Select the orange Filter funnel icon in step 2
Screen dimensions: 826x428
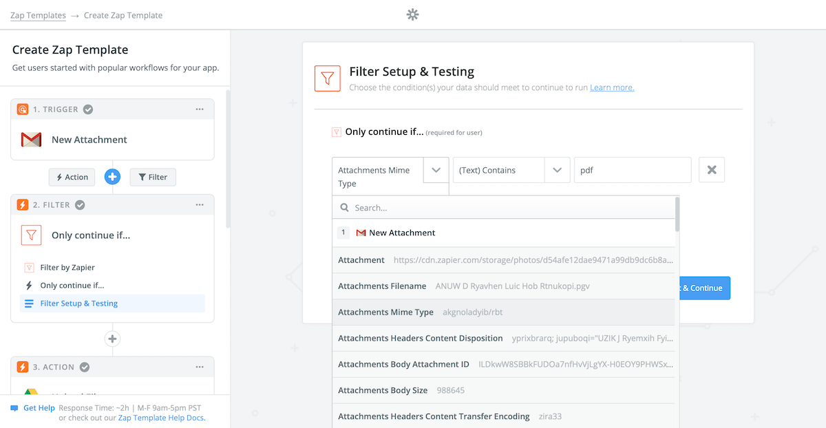tap(31, 235)
